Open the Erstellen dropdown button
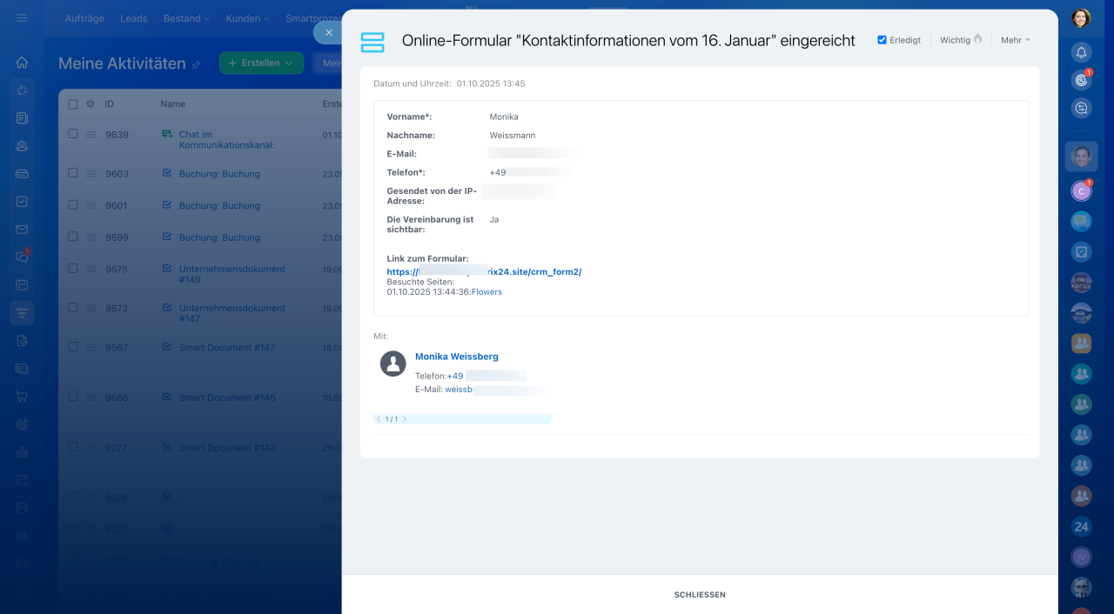The height and width of the screenshot is (614, 1114). pos(261,63)
